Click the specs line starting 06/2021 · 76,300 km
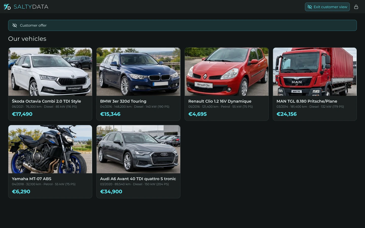This screenshot has width=365, height=228. coord(44,107)
